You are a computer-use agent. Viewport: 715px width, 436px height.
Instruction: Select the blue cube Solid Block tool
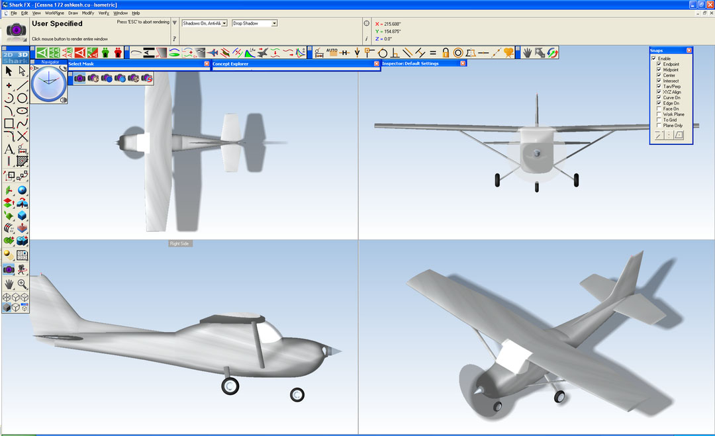click(22, 215)
